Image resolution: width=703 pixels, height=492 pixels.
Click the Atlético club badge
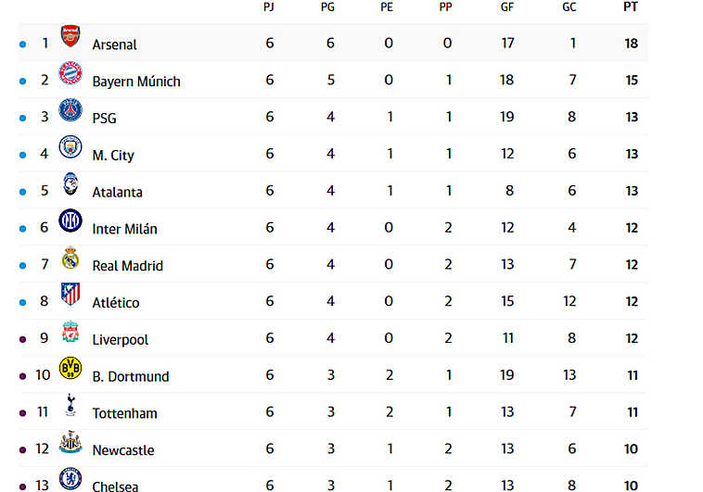(70, 296)
